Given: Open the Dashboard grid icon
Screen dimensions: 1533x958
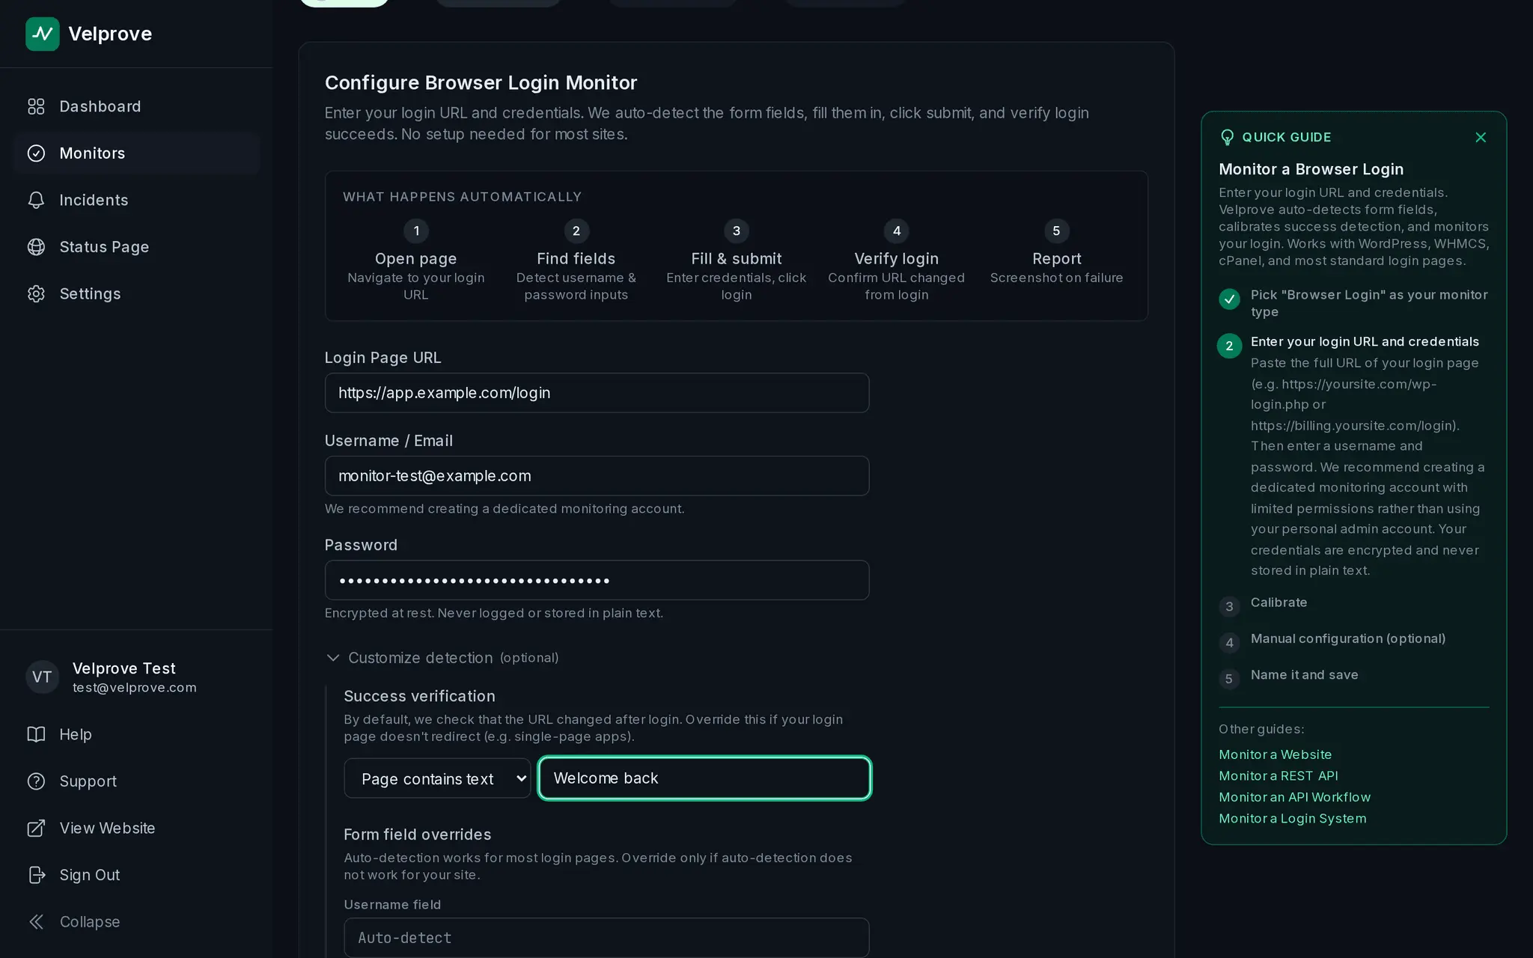Looking at the screenshot, I should [x=36, y=106].
